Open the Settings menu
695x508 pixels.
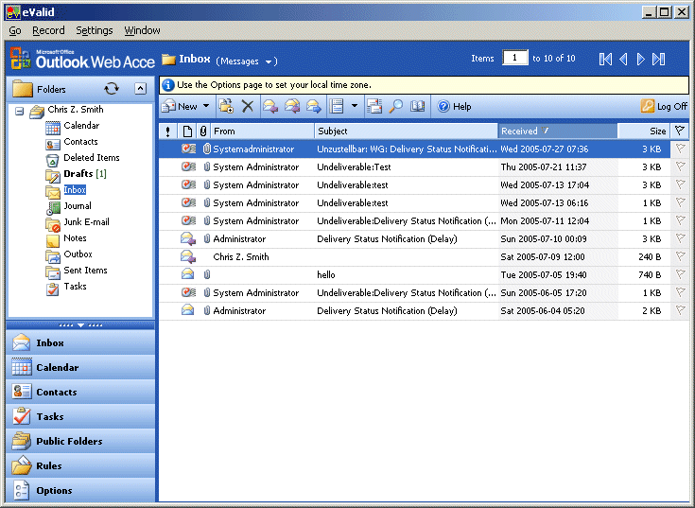click(94, 30)
